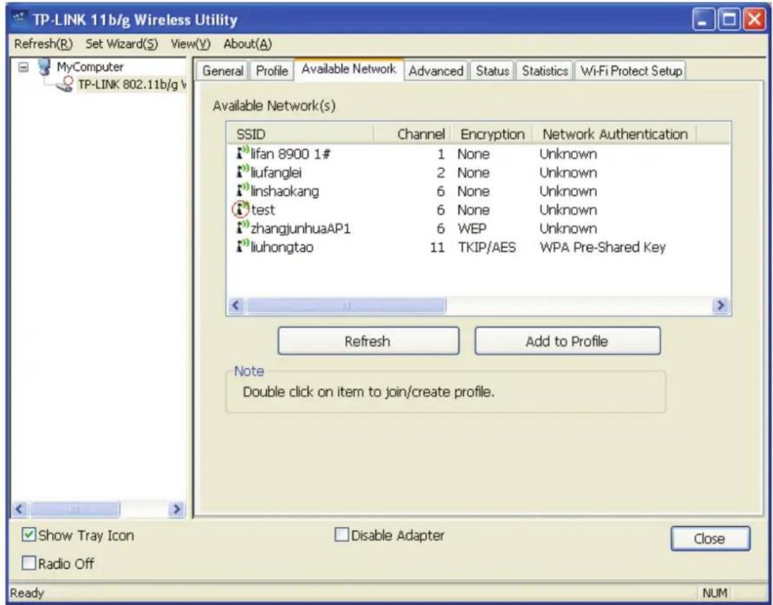Select the liuhongtao network
The image size is (773, 605).
(x=478, y=247)
